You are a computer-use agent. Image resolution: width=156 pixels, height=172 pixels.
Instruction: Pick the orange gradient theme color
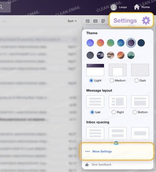coord(101,43)
